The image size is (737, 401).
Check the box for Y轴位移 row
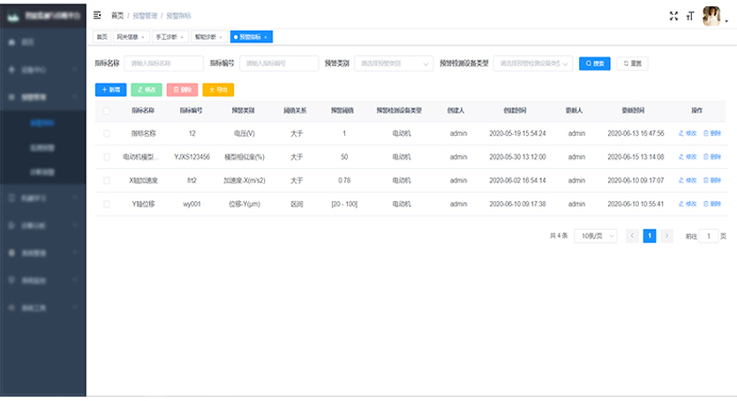[107, 204]
